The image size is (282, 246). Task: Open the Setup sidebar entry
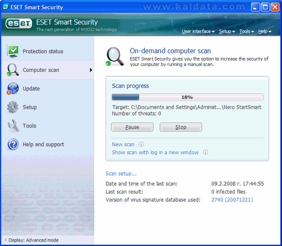click(48, 107)
